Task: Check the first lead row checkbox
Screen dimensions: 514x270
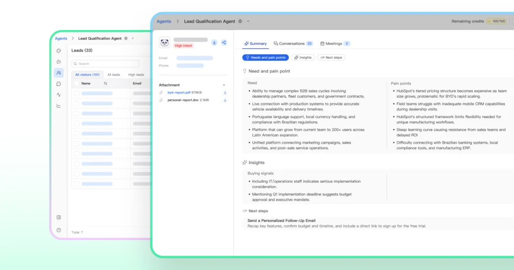Action: pyautogui.click(x=76, y=93)
